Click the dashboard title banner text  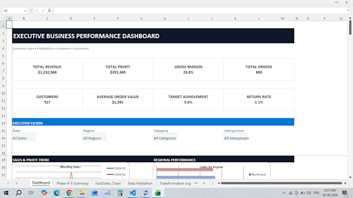click(x=86, y=36)
